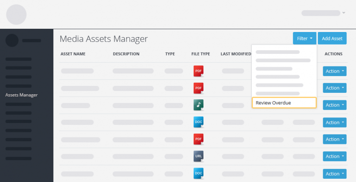356x182 pixels.
Task: Open Action dropdown in the URL row
Action: pos(335,156)
